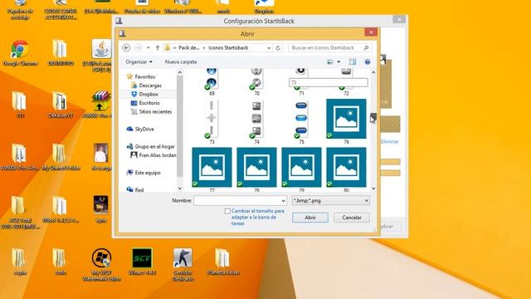Click Nueva carpeta in toolbar

[x=181, y=62]
